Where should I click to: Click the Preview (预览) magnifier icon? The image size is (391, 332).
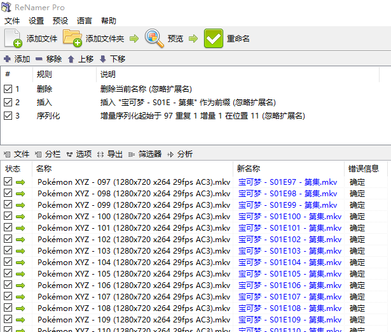[x=154, y=38]
